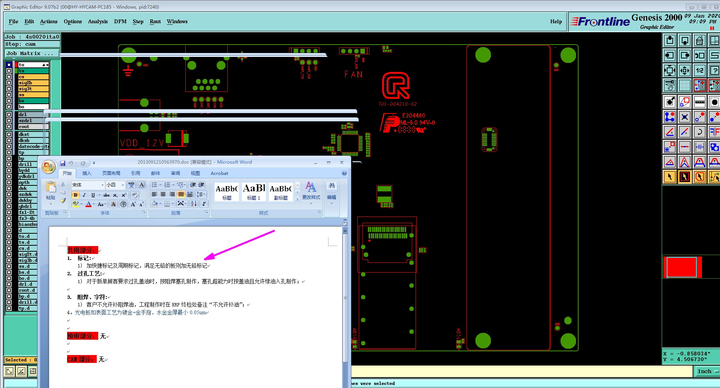The image size is (720, 388).
Task: Click the pan right view icon
Action: (x=685, y=55)
